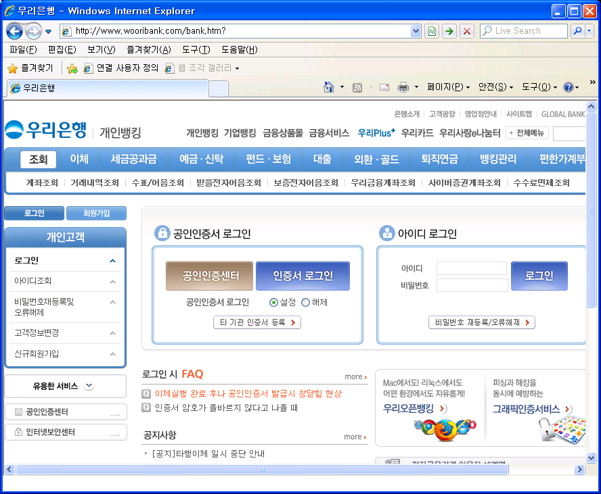Collapse the 로그인 sidebar section arrow
This screenshot has width=601, height=494.
pos(112,261)
